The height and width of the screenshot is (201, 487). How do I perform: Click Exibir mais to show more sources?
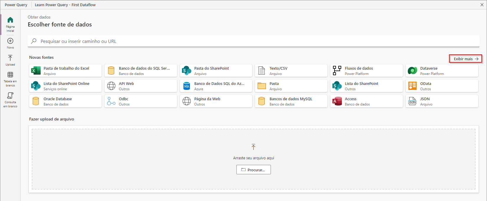(466, 59)
